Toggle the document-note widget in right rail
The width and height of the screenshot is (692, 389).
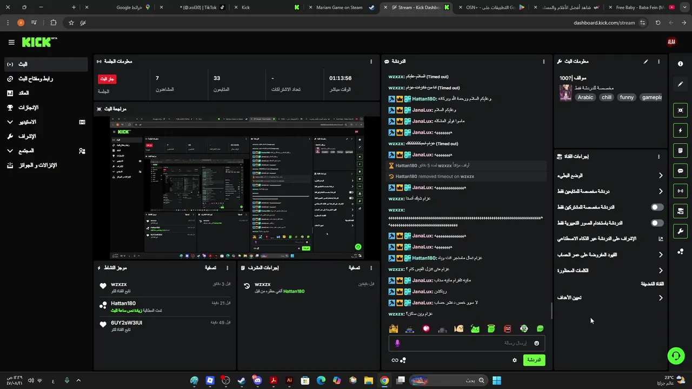click(x=680, y=150)
